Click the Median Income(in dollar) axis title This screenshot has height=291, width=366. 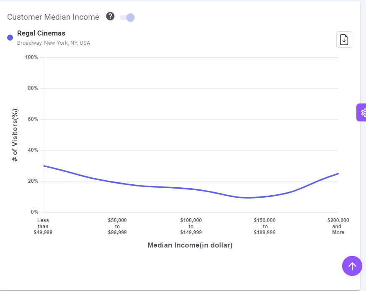190,245
